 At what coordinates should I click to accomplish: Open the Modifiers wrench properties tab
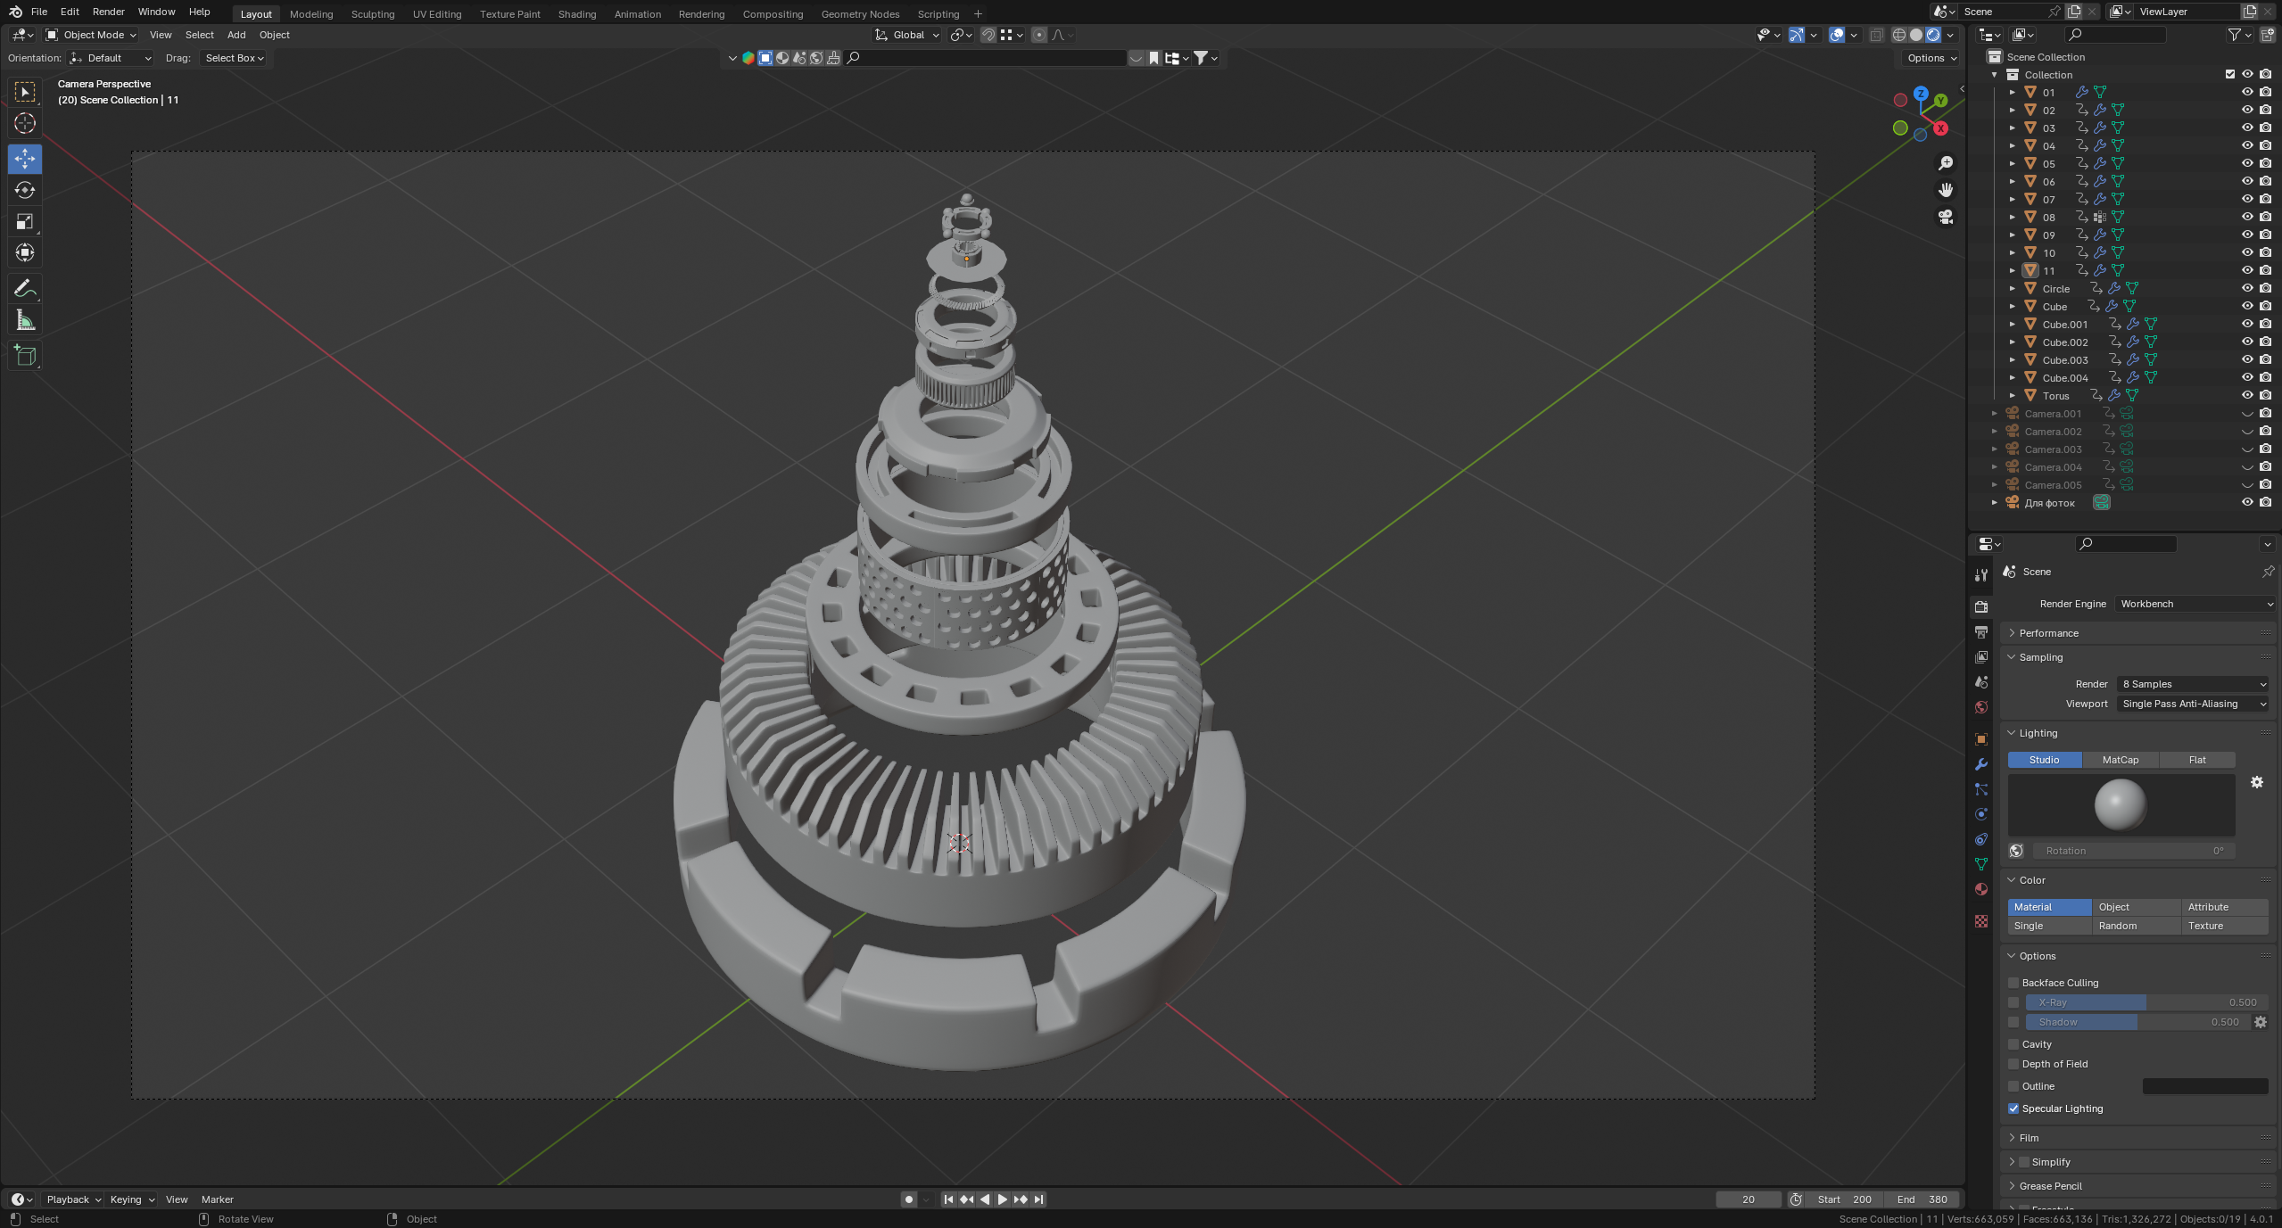(x=1981, y=764)
